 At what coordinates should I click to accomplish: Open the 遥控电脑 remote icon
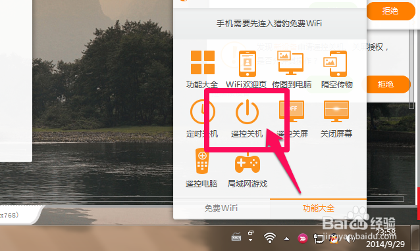[202, 160]
